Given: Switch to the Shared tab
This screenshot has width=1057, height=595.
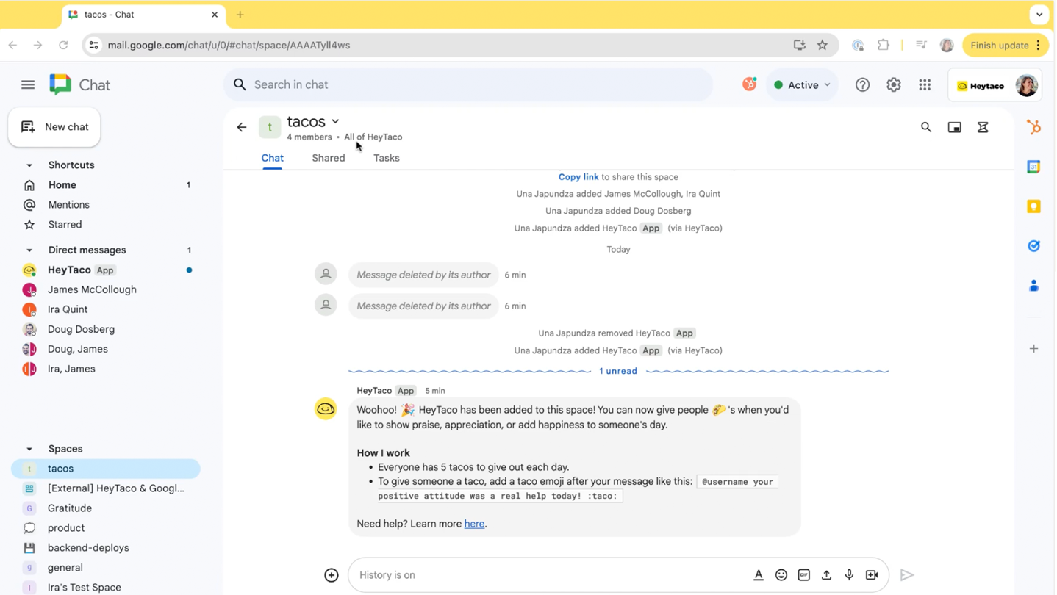Looking at the screenshot, I should click(x=329, y=159).
